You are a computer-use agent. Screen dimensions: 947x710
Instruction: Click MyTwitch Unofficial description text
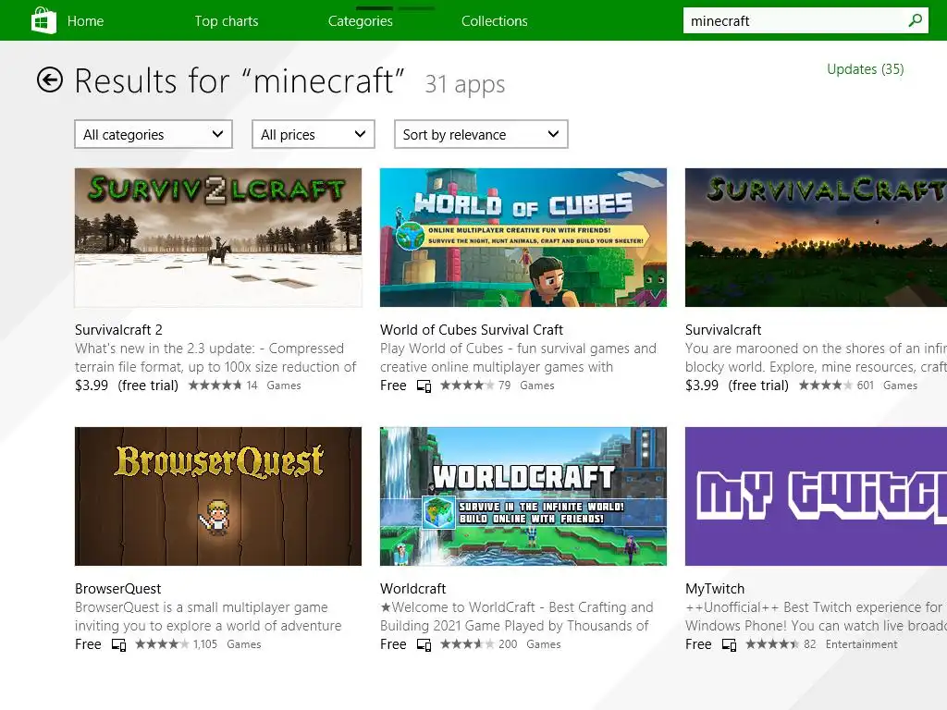pos(816,617)
